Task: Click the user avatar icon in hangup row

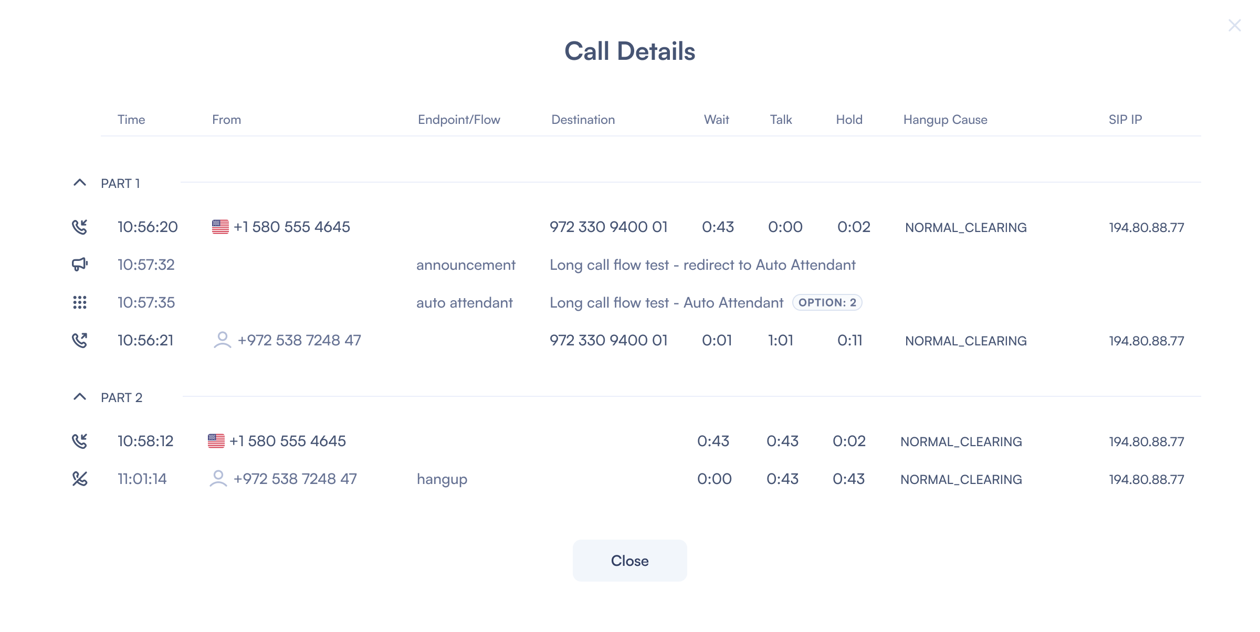Action: click(218, 479)
